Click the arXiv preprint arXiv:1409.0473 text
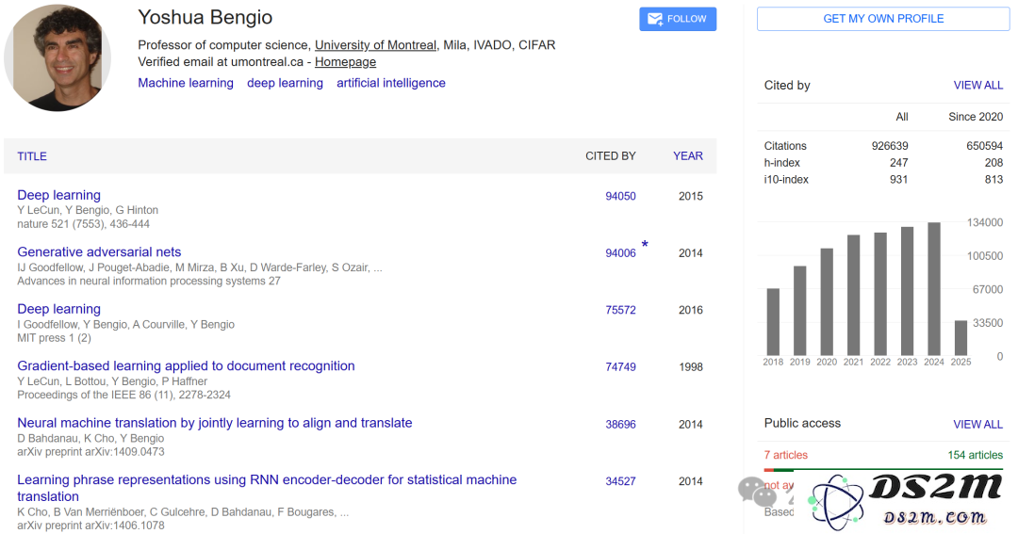The height and width of the screenshot is (534, 1018). tap(90, 452)
